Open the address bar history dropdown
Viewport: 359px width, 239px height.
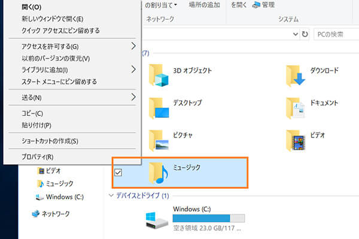(x=296, y=34)
